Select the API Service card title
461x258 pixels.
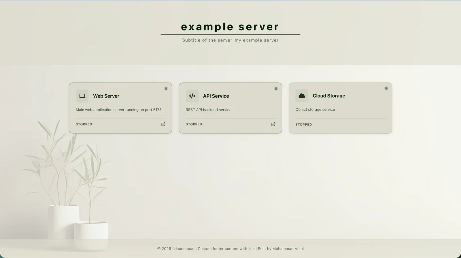[216, 96]
